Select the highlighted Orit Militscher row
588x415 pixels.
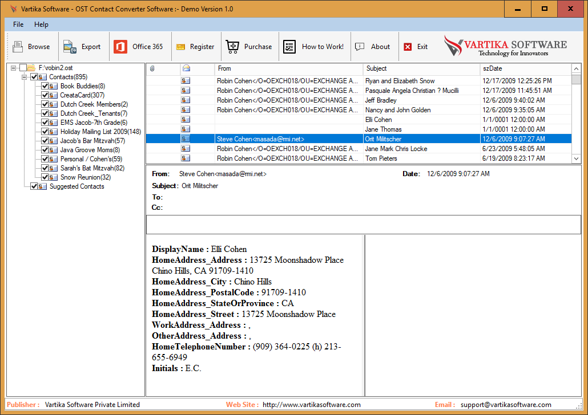point(359,139)
